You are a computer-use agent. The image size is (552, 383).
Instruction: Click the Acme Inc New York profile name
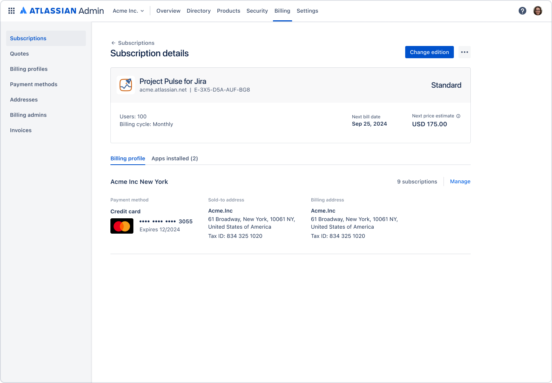pyautogui.click(x=139, y=182)
